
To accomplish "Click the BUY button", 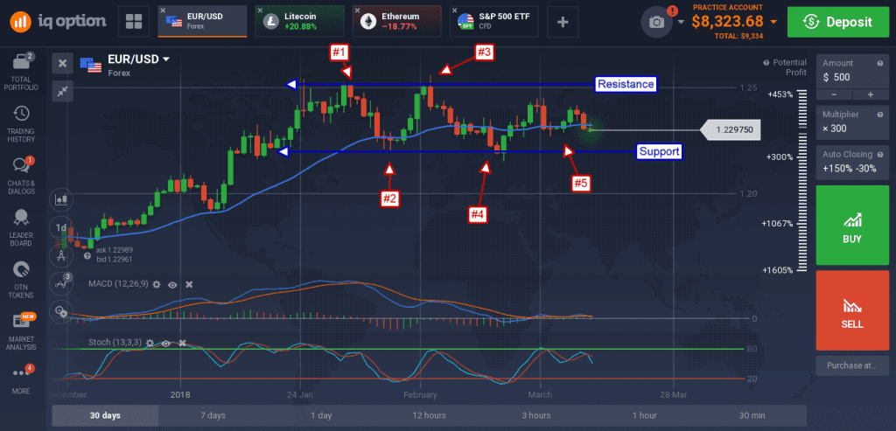I will 852,225.
